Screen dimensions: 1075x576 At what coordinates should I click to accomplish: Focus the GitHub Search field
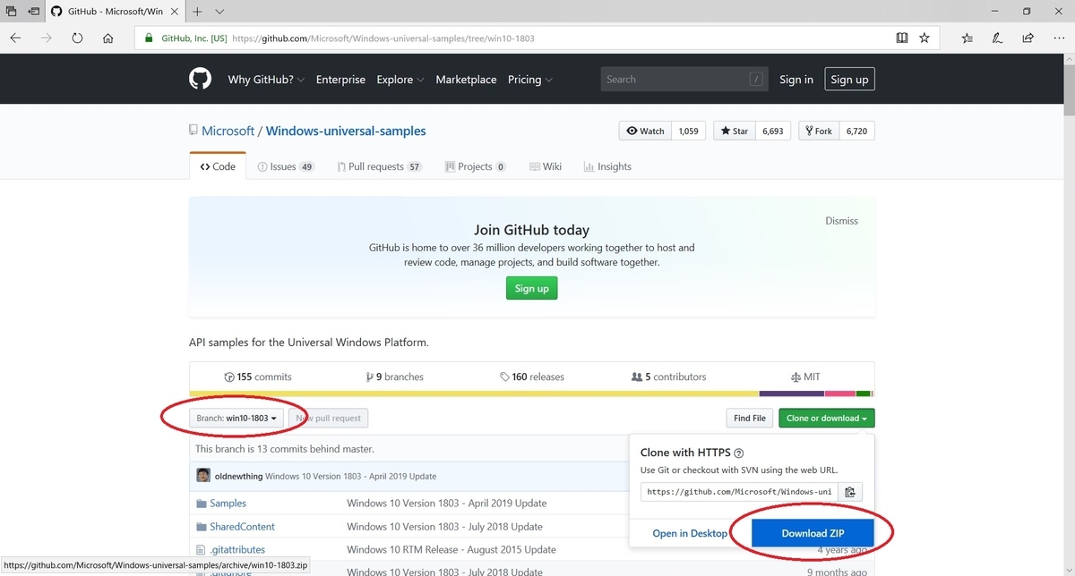684,80
